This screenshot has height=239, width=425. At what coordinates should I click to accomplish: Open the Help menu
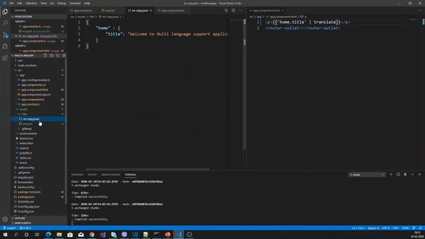tap(87, 3)
